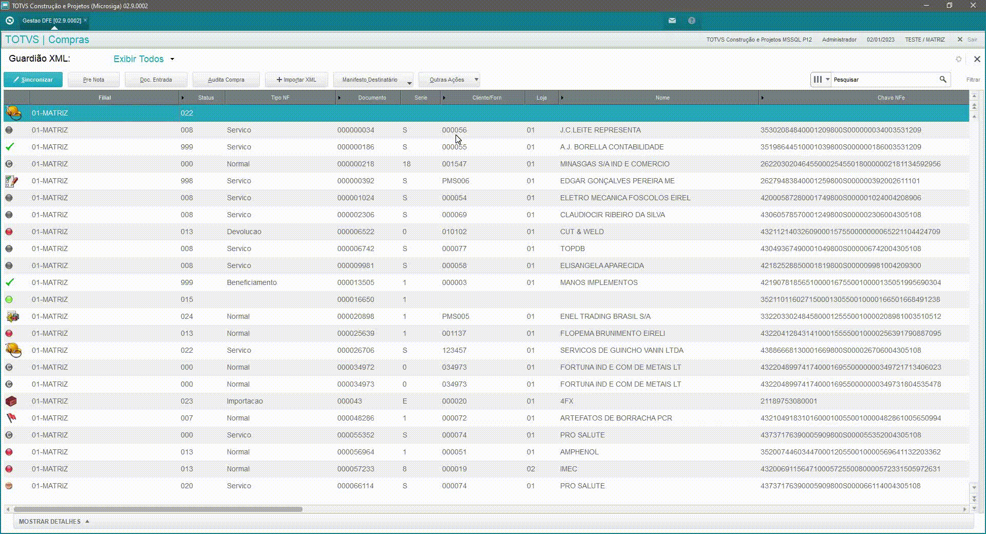
Task: Click red status icon of IMEC row
Action: click(x=9, y=469)
